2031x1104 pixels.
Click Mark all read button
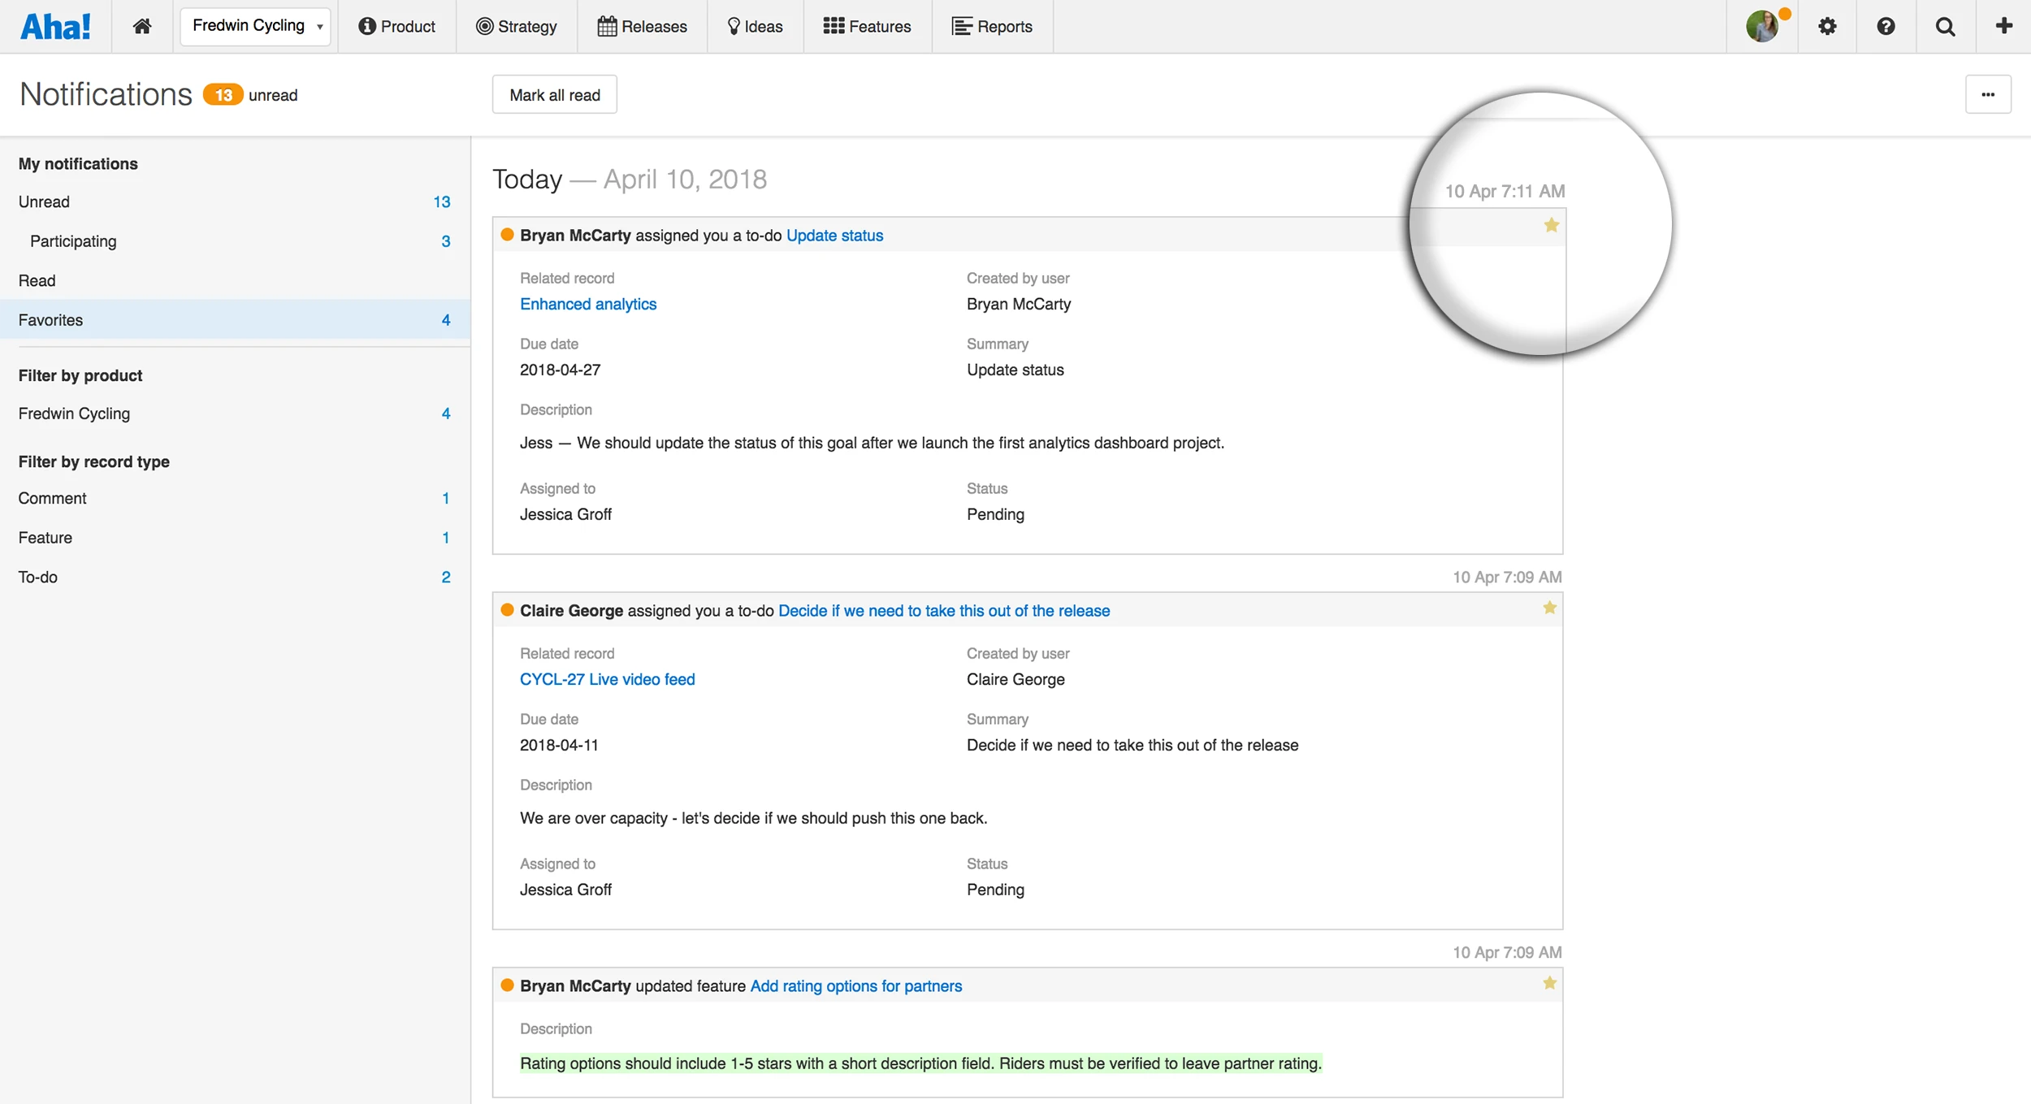tap(554, 95)
